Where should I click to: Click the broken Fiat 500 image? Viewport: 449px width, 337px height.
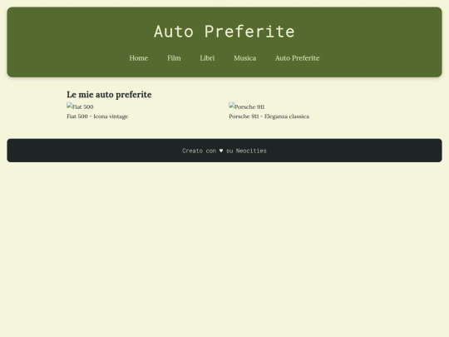80,107
